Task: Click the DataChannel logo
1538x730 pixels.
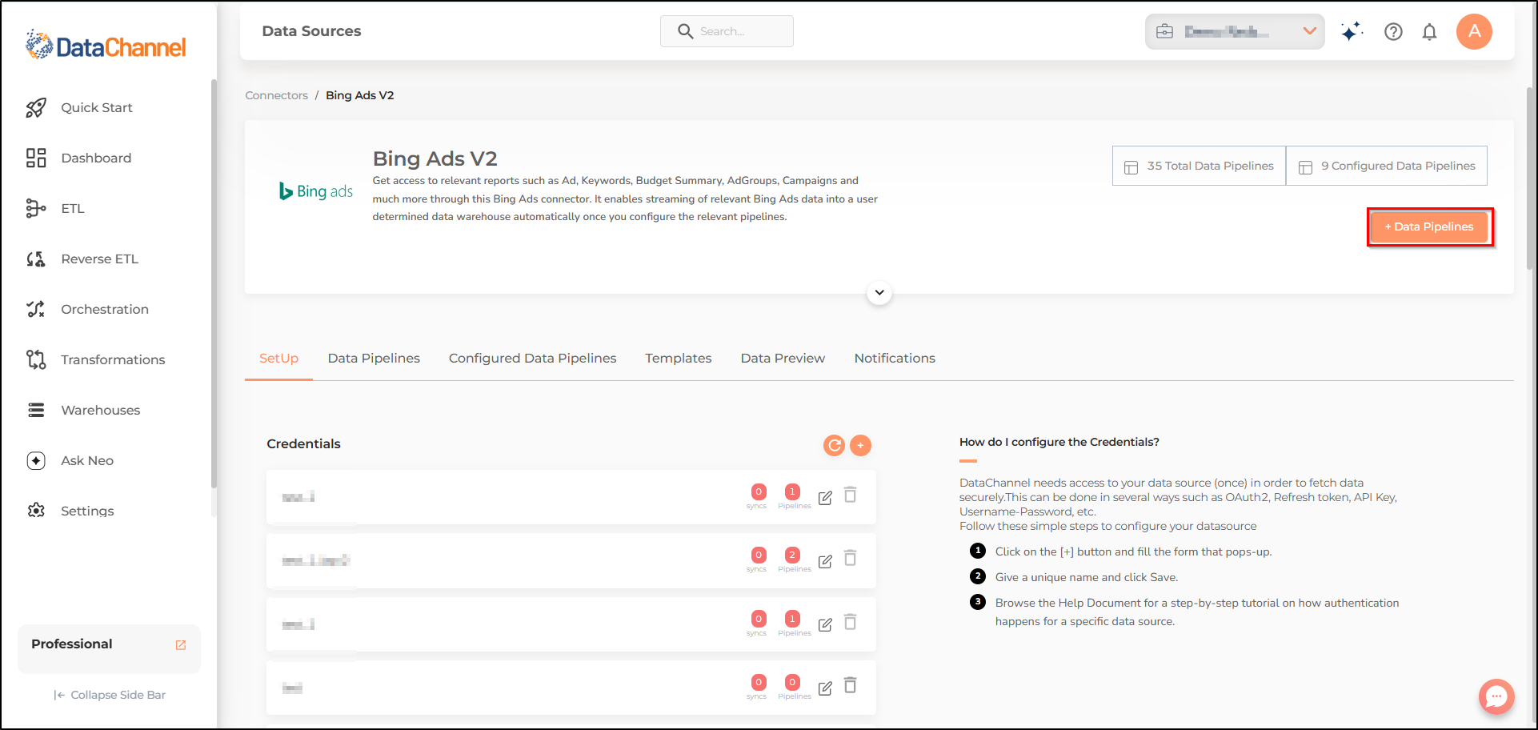Action: click(x=106, y=46)
